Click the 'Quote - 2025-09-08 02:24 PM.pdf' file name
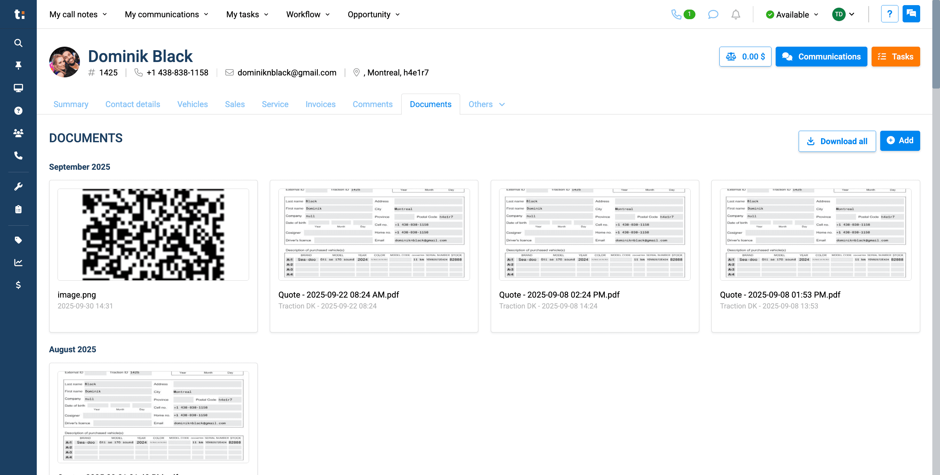 click(x=560, y=295)
